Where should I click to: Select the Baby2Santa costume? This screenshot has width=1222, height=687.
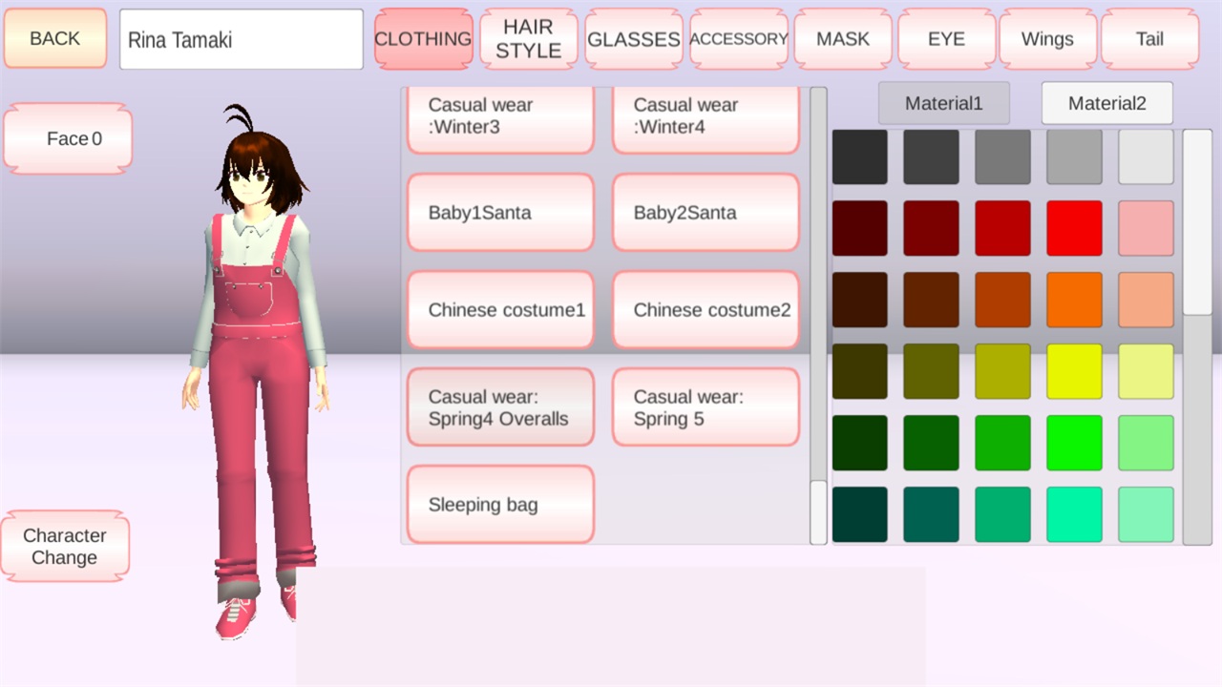point(706,213)
